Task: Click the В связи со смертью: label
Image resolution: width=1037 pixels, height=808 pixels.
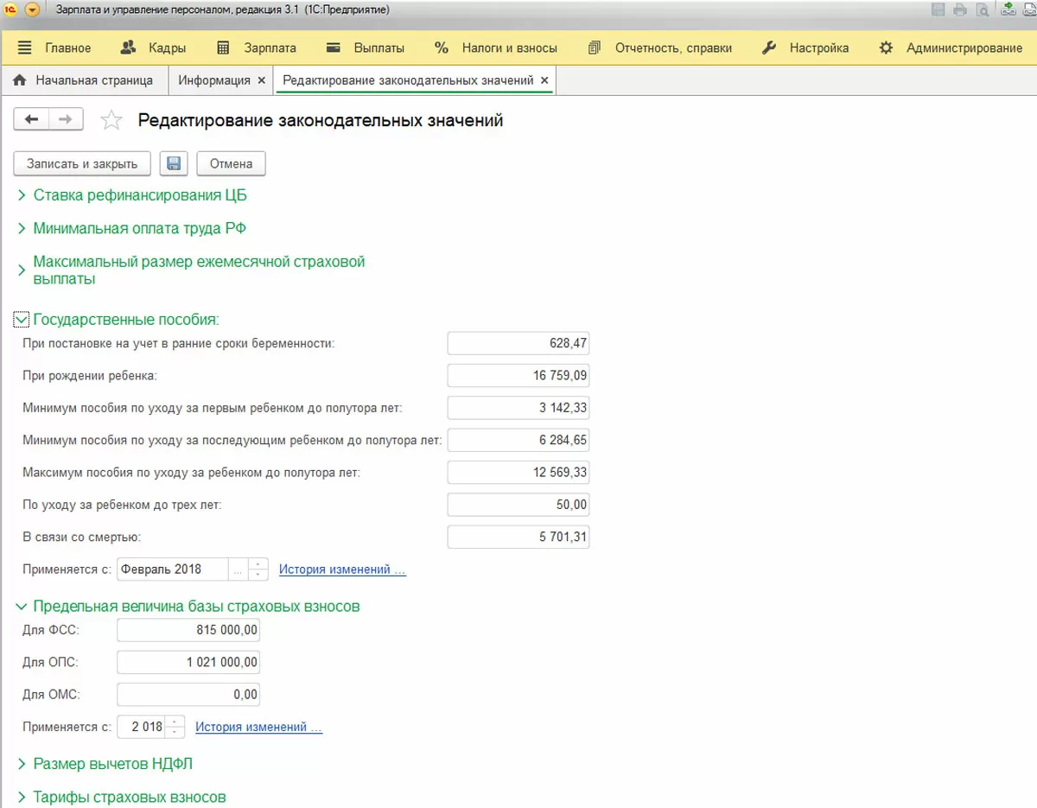Action: pos(81,538)
